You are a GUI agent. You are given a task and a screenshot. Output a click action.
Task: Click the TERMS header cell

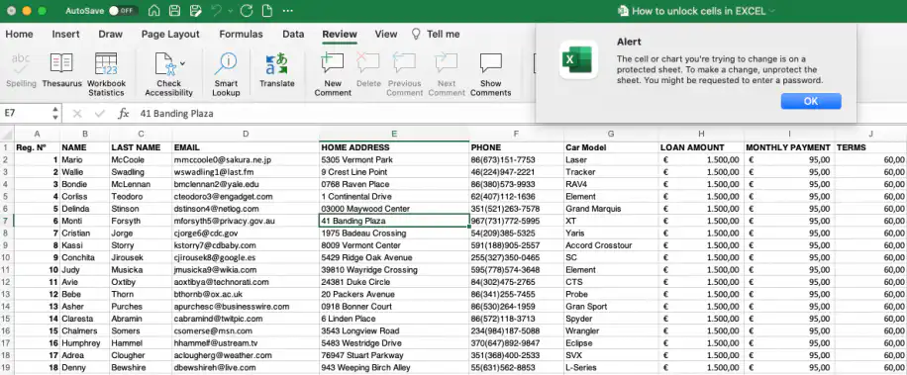[870, 147]
